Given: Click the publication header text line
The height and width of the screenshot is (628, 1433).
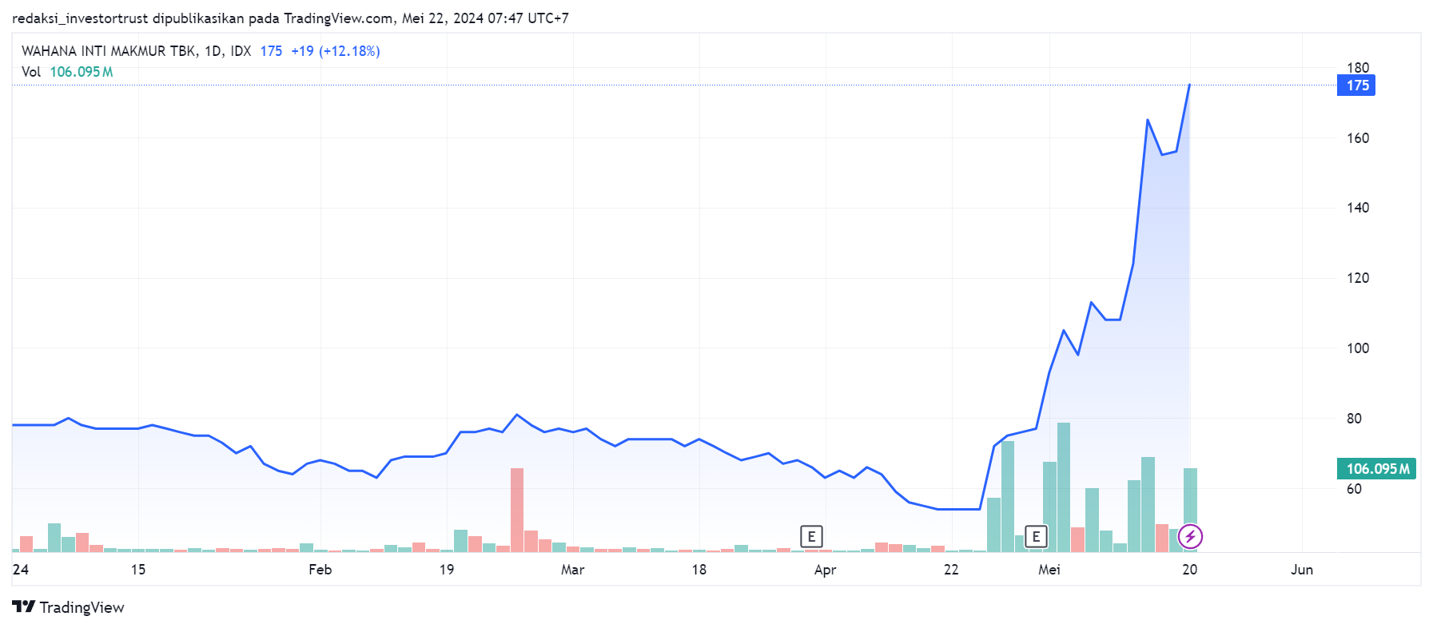Looking at the screenshot, I should (291, 18).
